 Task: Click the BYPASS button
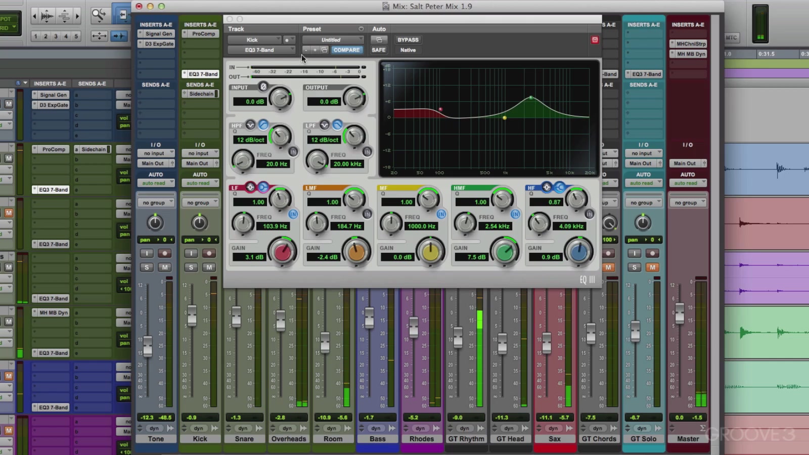[x=408, y=40]
